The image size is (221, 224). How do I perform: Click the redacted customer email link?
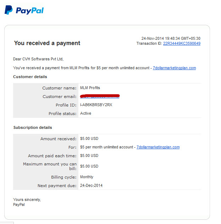(x=100, y=96)
